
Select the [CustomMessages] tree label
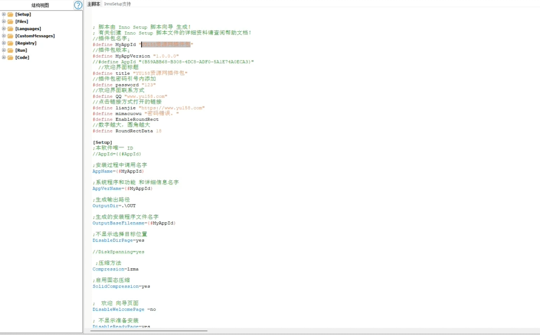35,36
